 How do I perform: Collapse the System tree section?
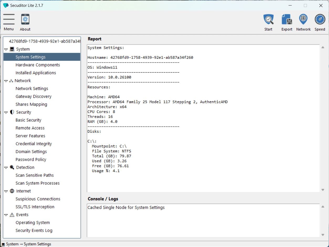click(x=6, y=49)
